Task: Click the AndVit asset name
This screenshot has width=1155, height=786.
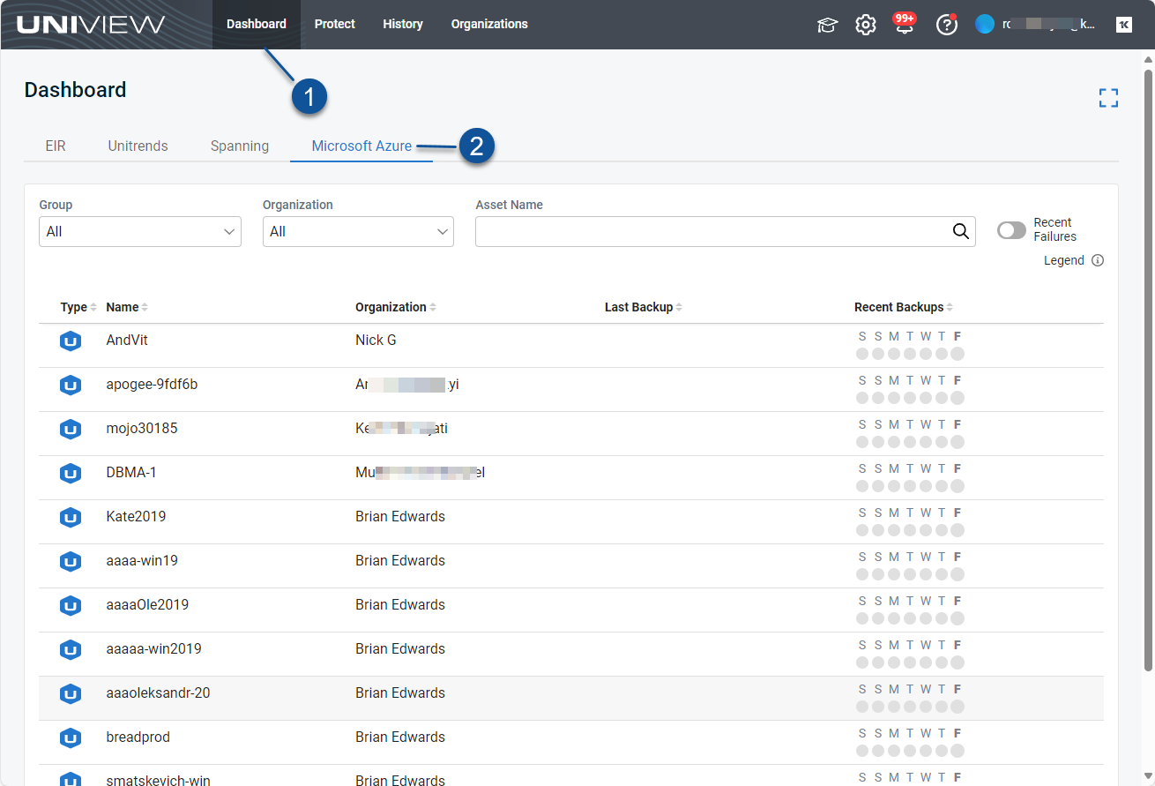Action: click(x=127, y=341)
